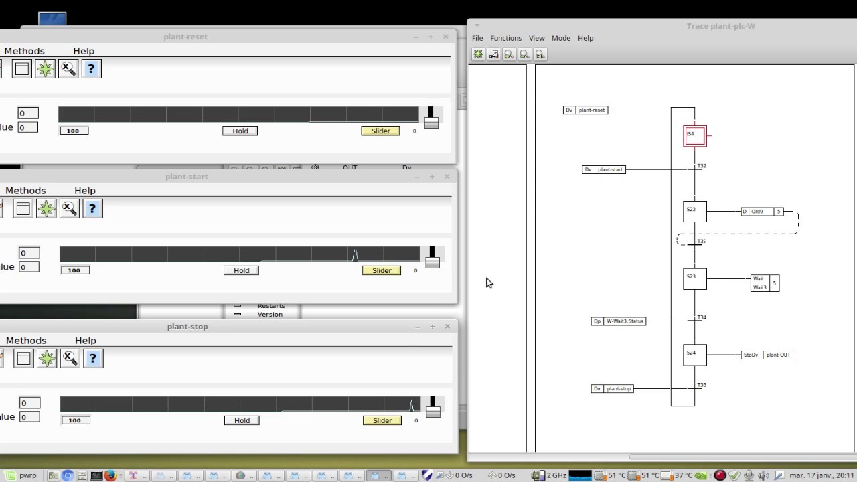Click the 100 button in plant-stop window
Viewport: 857px width, 482px height.
pyautogui.click(x=75, y=420)
